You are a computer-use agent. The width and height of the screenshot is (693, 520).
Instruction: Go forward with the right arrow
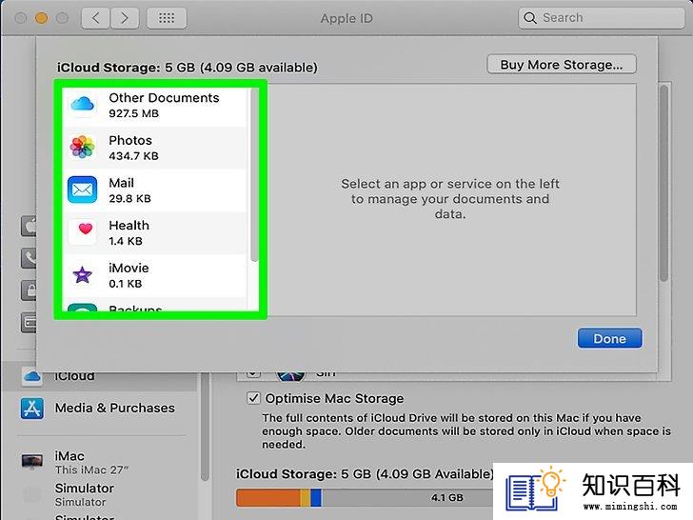(x=125, y=18)
